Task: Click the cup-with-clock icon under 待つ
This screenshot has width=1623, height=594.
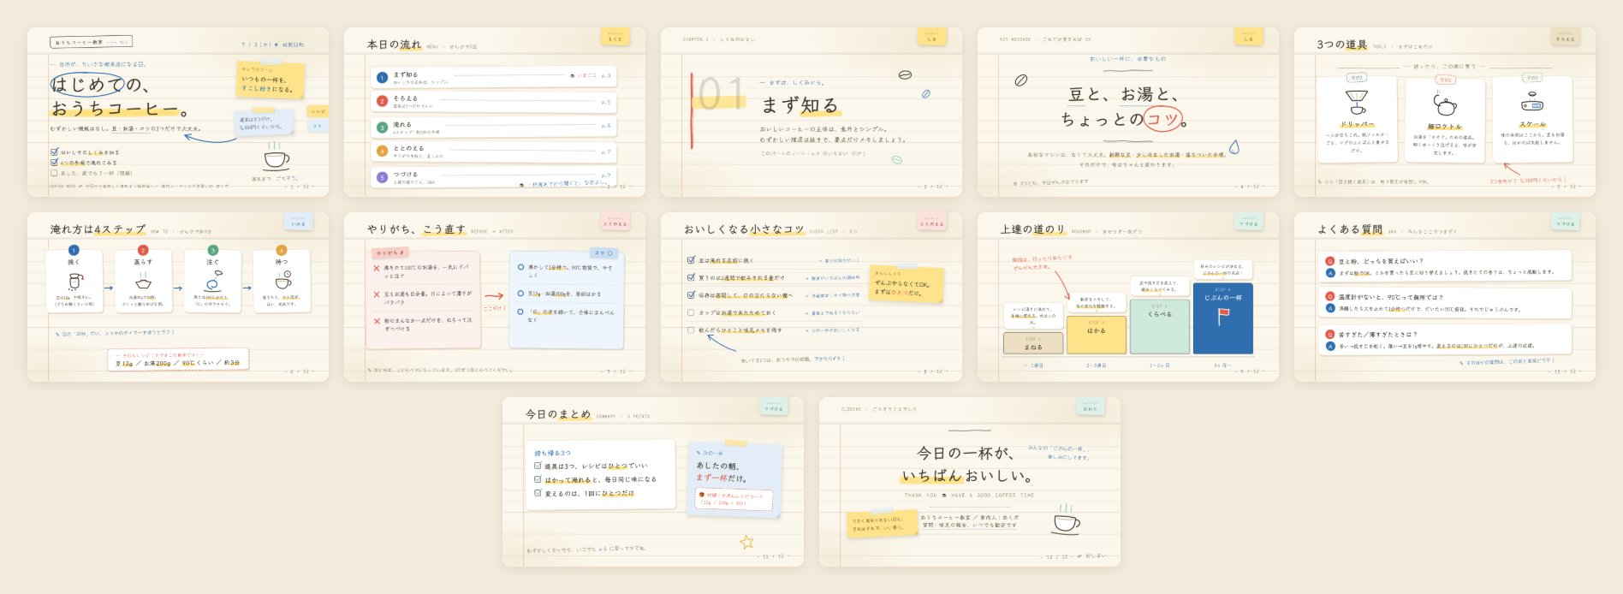Action: pyautogui.click(x=282, y=281)
